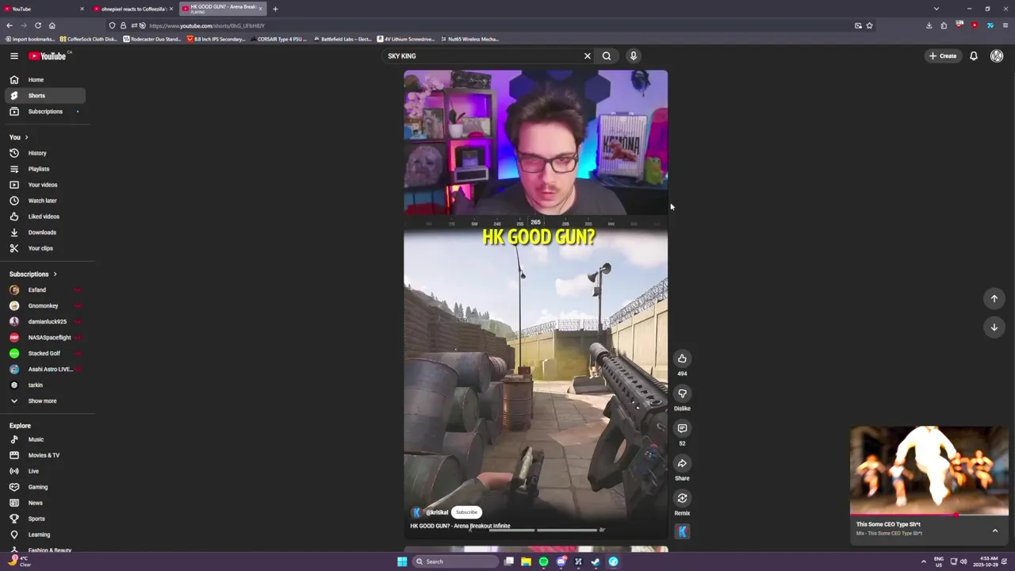Subscribe to @kriskal
The image size is (1015, 571).
point(466,512)
